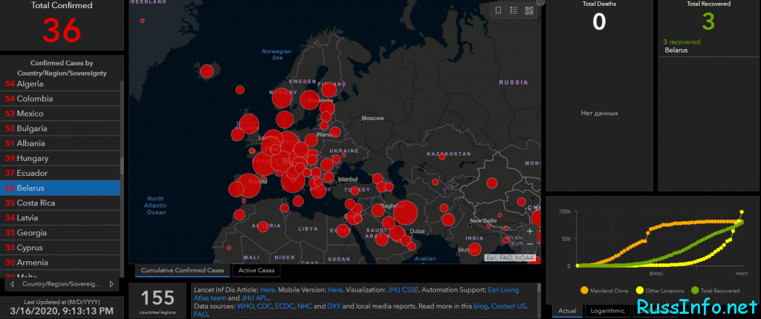Select Cyprus in the country list
The image size is (761, 319).
click(60, 248)
